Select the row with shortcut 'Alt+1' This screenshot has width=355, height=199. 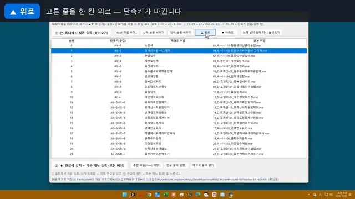(x=179, y=45)
